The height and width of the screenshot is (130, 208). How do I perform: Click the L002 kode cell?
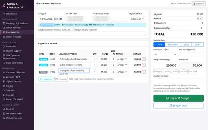tap(53, 65)
